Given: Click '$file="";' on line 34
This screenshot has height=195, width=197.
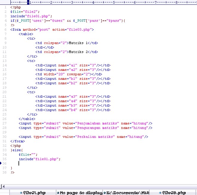Looking at the screenshot, I should click(28, 155).
